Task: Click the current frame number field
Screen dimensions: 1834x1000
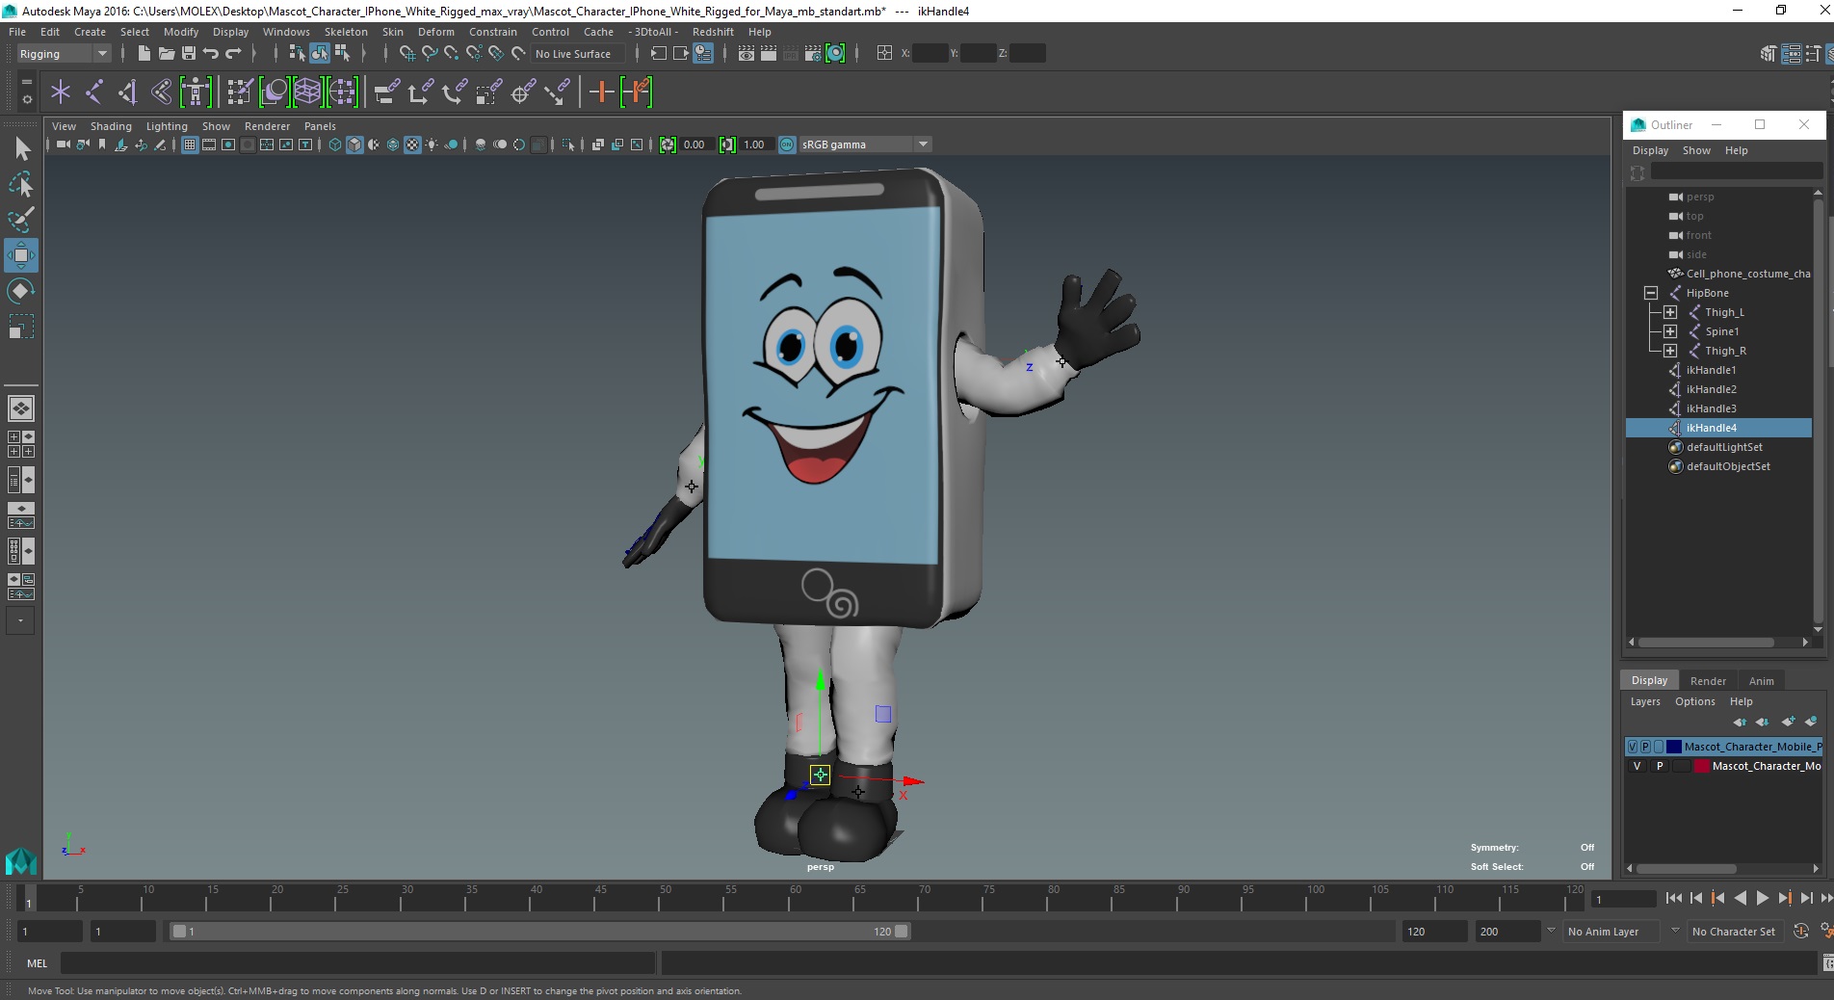Action: pos(1623,899)
